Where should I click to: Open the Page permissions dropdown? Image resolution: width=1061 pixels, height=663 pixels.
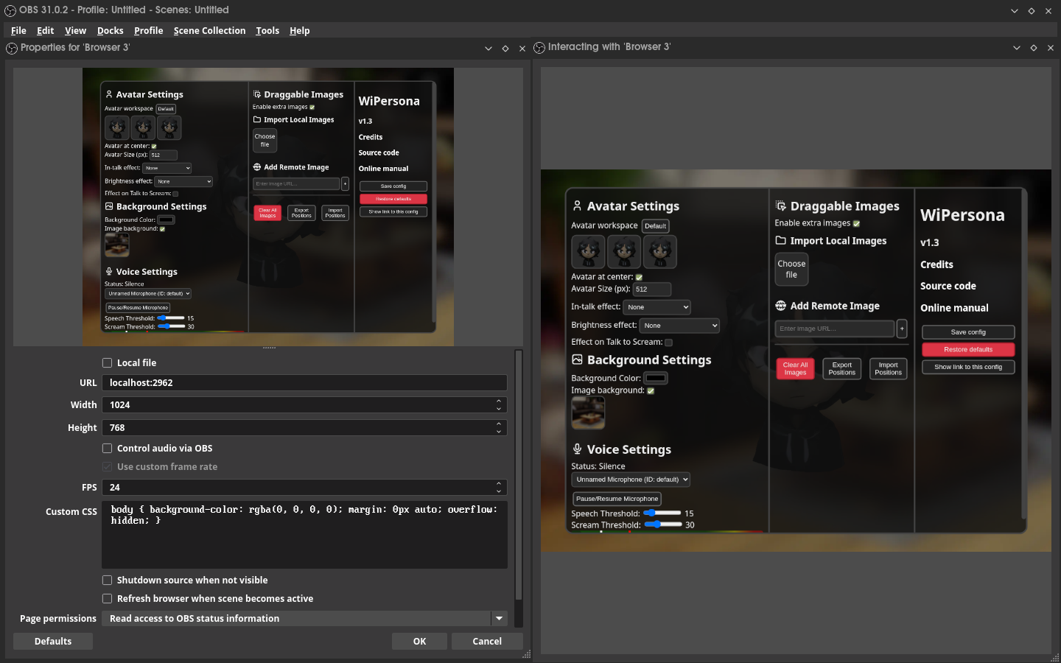305,619
